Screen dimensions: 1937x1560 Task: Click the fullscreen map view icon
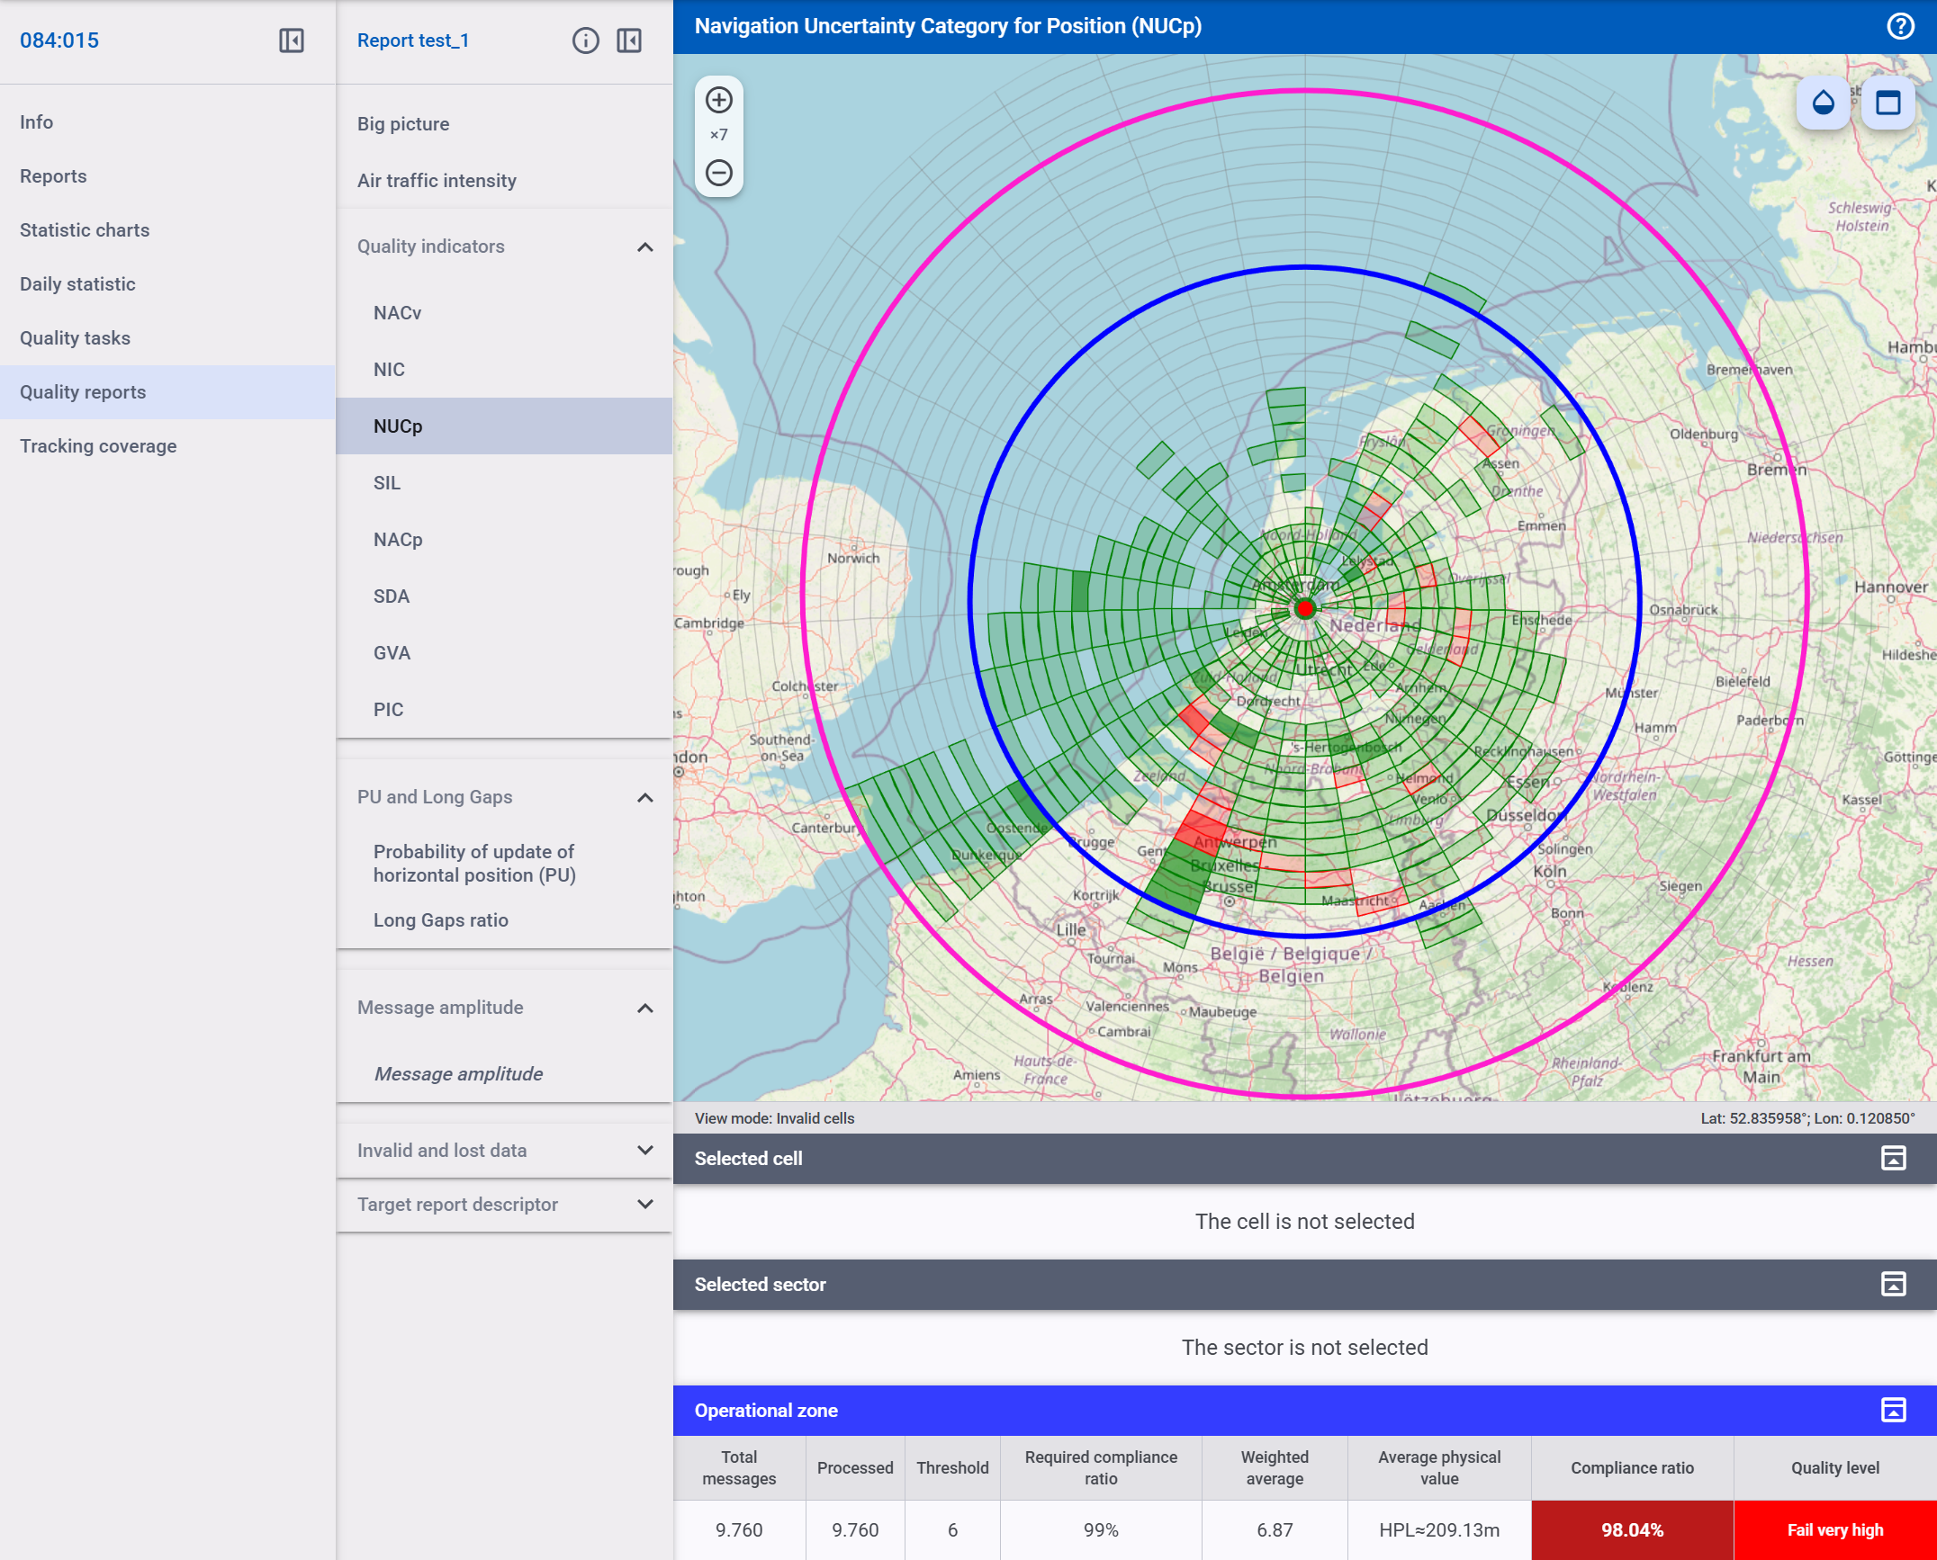(x=1887, y=103)
